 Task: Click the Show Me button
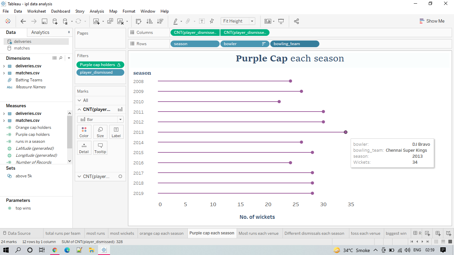432,21
